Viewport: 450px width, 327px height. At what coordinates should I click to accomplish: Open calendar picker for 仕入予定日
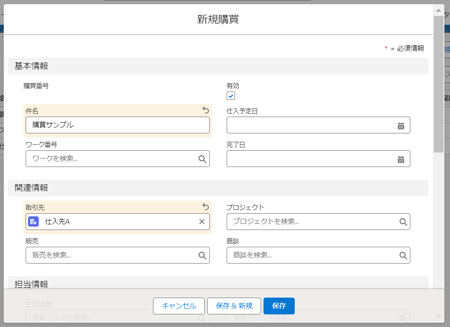pos(401,125)
